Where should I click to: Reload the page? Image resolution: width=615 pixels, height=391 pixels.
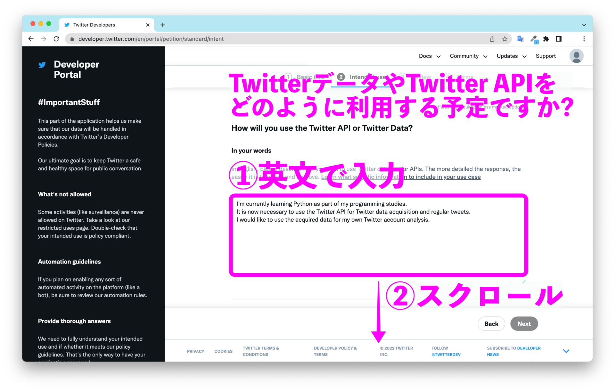click(x=56, y=39)
